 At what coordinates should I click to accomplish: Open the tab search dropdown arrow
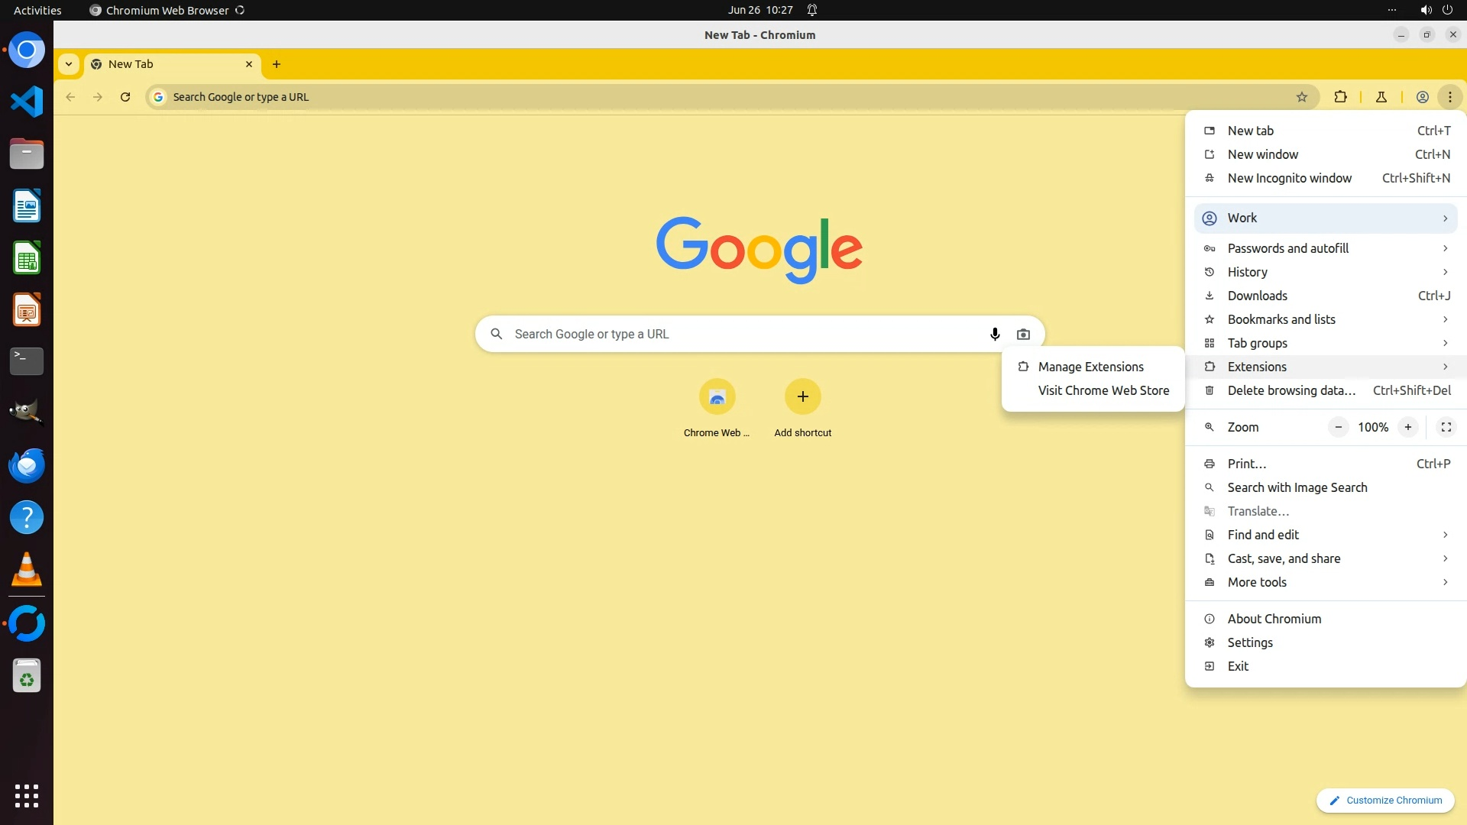[x=69, y=64]
